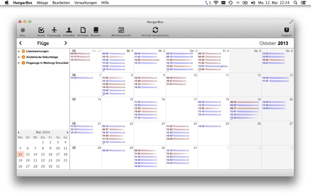Click the 12:15 flight on Mo. 30
The width and height of the screenshot is (311, 194).
click(80, 60)
